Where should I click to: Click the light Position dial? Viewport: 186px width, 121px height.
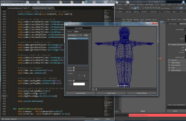tap(79, 75)
